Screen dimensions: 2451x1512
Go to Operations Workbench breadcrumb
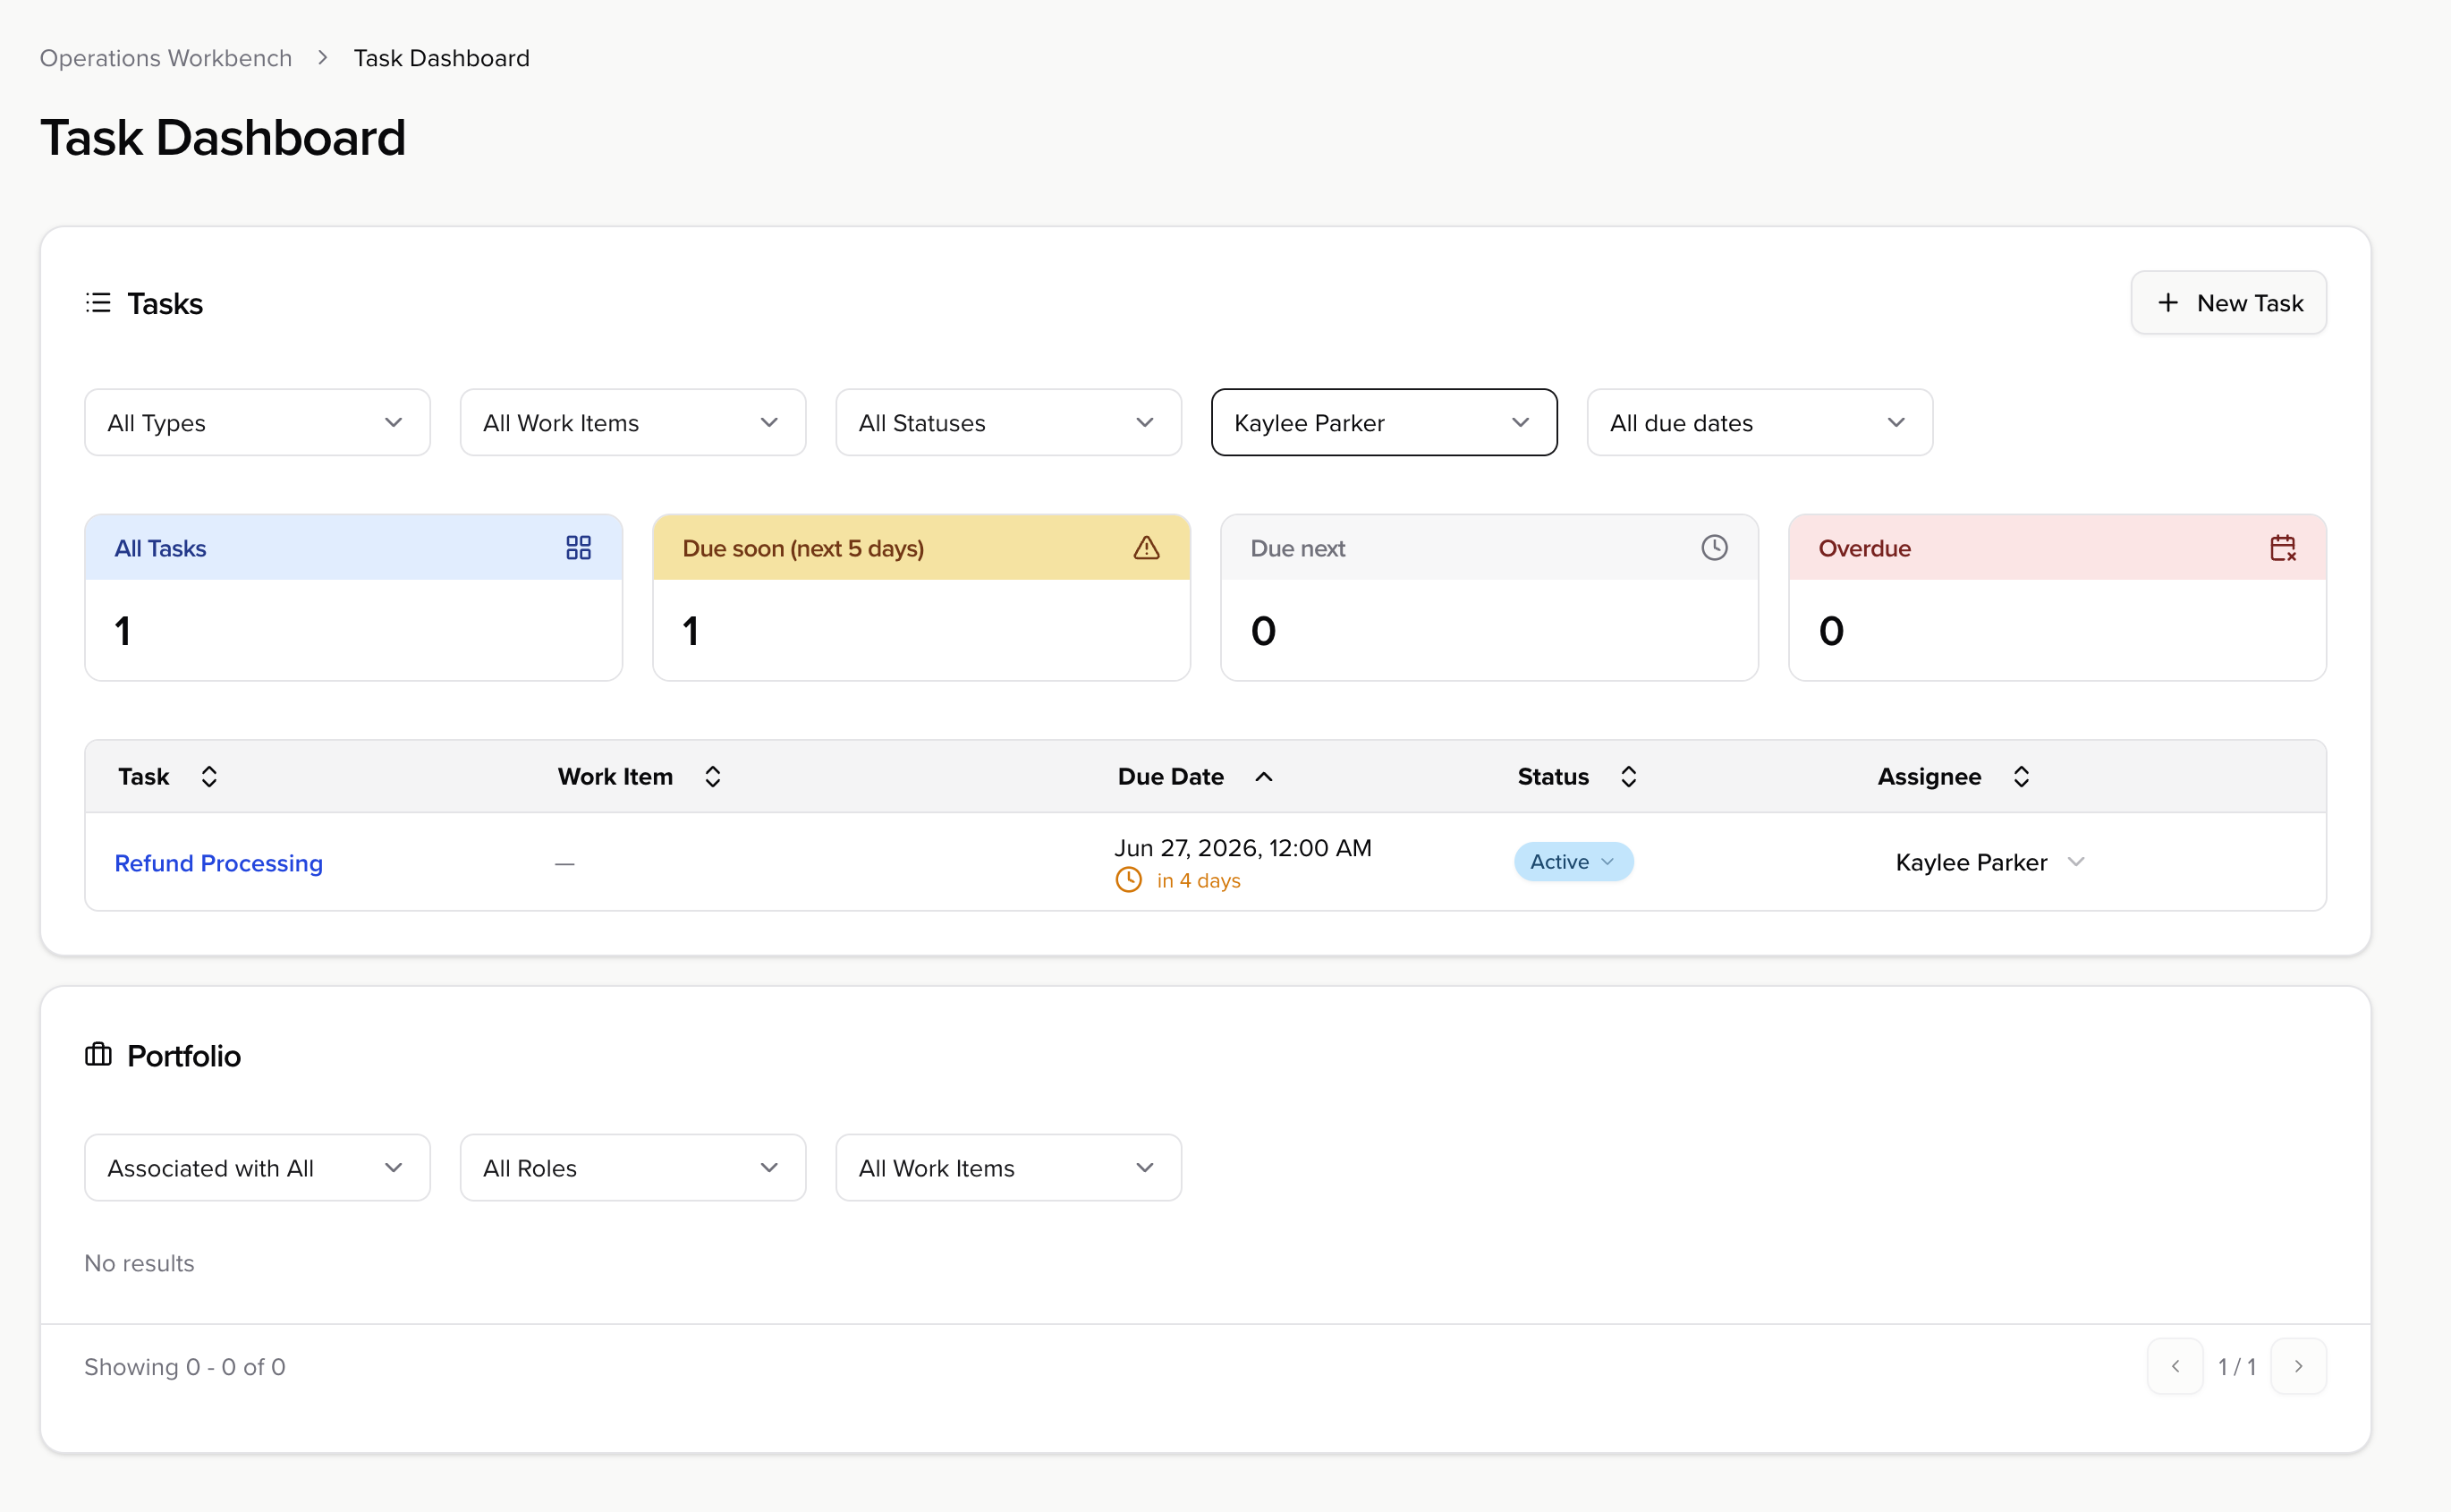click(x=165, y=58)
